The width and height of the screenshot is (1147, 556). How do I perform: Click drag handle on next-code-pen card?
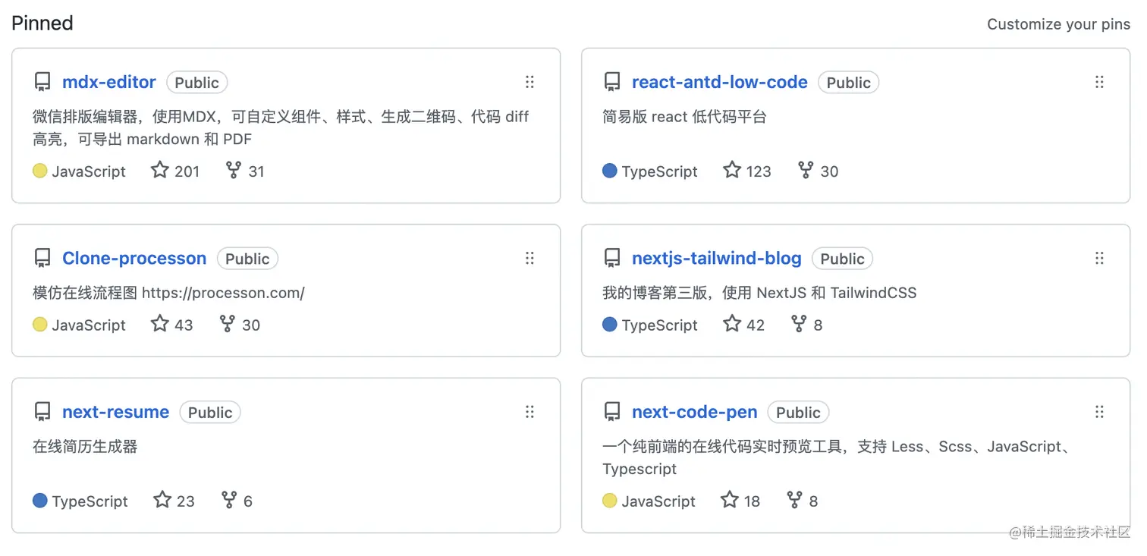(1099, 412)
